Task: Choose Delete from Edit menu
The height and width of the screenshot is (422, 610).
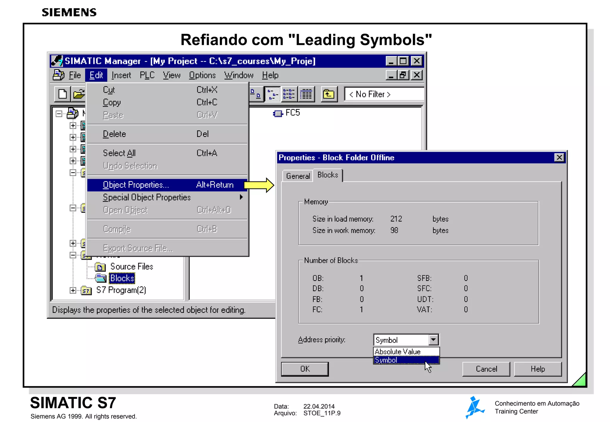Action: tap(167, 134)
